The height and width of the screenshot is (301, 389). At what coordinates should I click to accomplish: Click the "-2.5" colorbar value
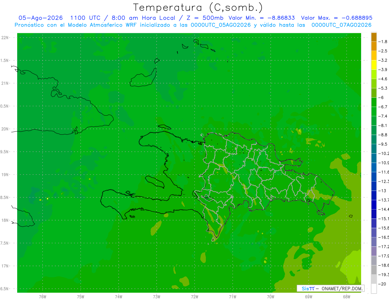click(383, 51)
